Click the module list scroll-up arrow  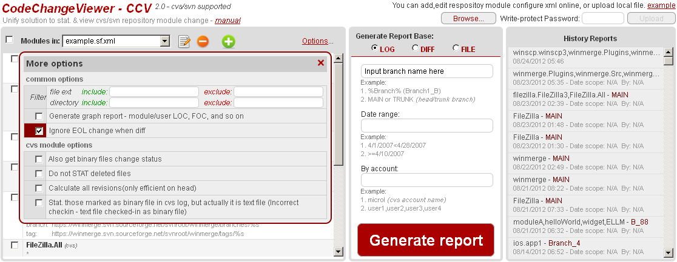click(338, 57)
